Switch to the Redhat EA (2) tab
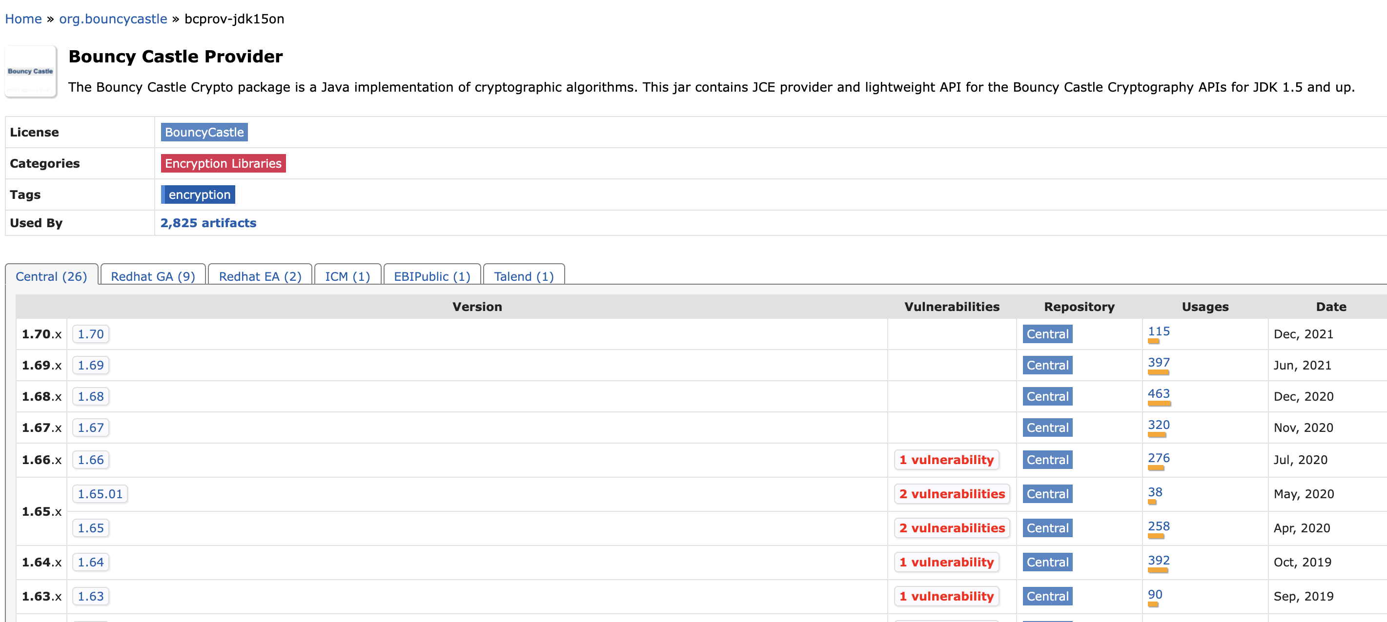Image resolution: width=1387 pixels, height=622 pixels. tap(260, 276)
